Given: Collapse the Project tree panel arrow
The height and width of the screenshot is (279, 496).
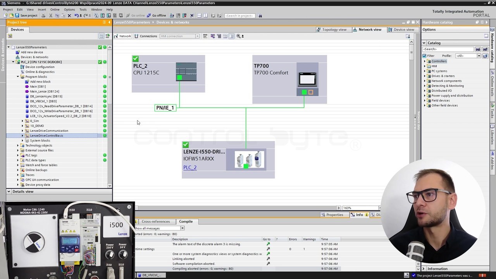Looking at the screenshot, I should tap(109, 22).
